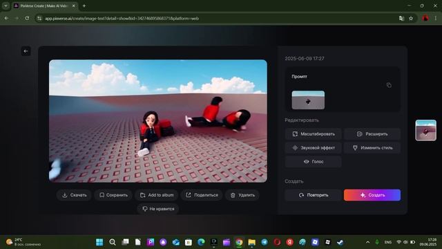
Task: Click the generated video preview
Action: point(158,121)
